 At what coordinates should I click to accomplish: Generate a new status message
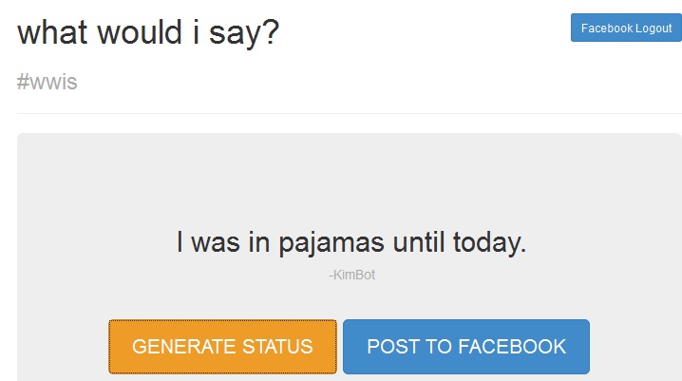222,347
